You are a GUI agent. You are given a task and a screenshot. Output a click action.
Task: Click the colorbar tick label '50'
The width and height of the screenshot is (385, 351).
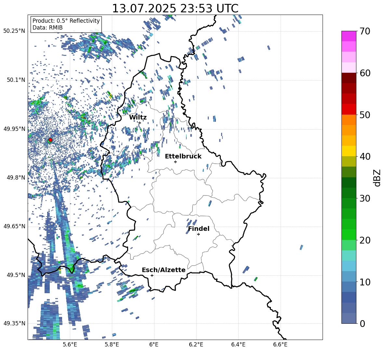coord(365,115)
